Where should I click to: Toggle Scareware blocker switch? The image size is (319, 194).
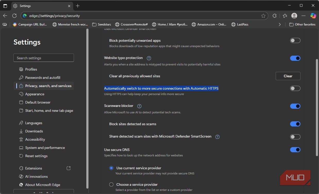tap(295, 106)
